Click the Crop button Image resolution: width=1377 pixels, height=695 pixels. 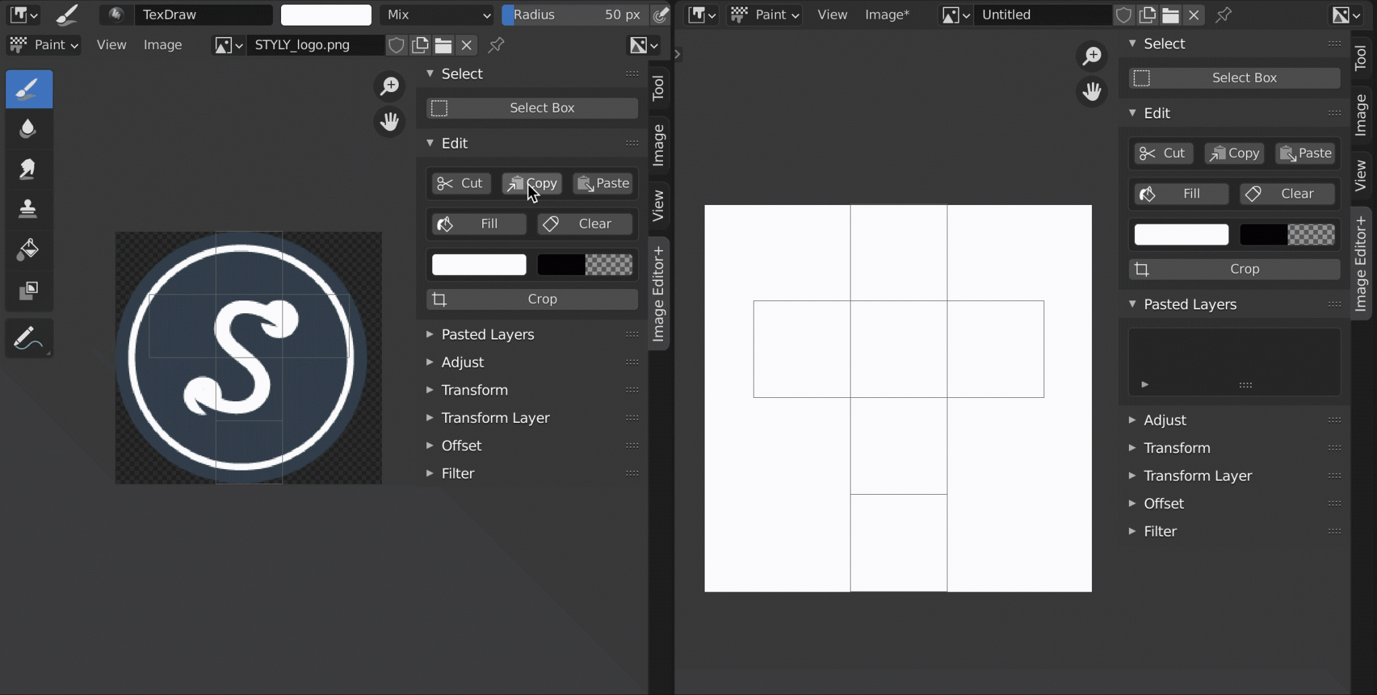pos(530,299)
